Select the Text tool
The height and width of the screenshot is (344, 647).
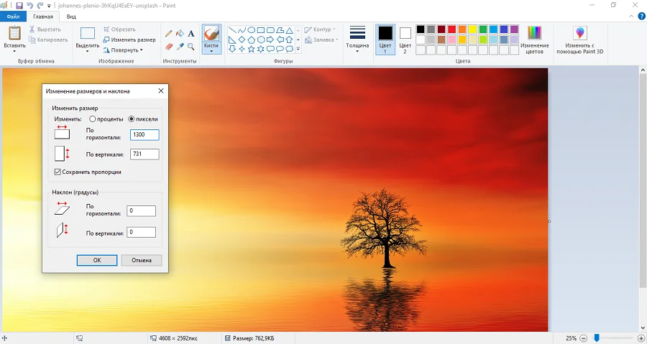[191, 33]
